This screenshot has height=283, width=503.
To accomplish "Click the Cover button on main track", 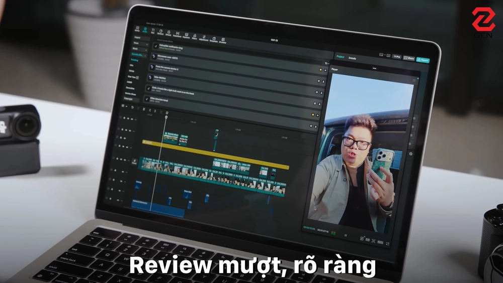I will tap(134, 162).
